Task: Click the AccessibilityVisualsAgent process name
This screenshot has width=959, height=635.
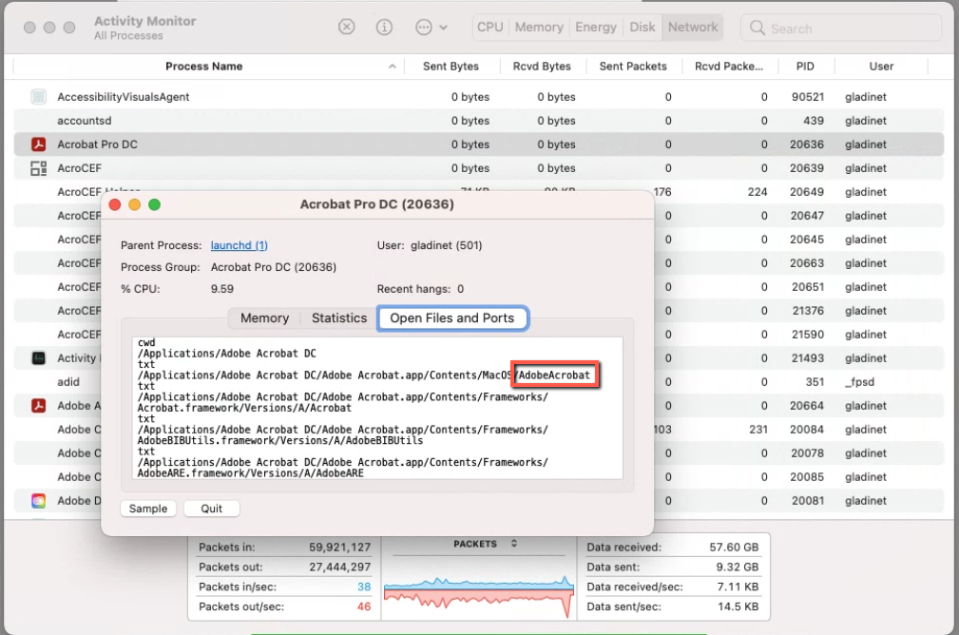Action: coord(123,97)
